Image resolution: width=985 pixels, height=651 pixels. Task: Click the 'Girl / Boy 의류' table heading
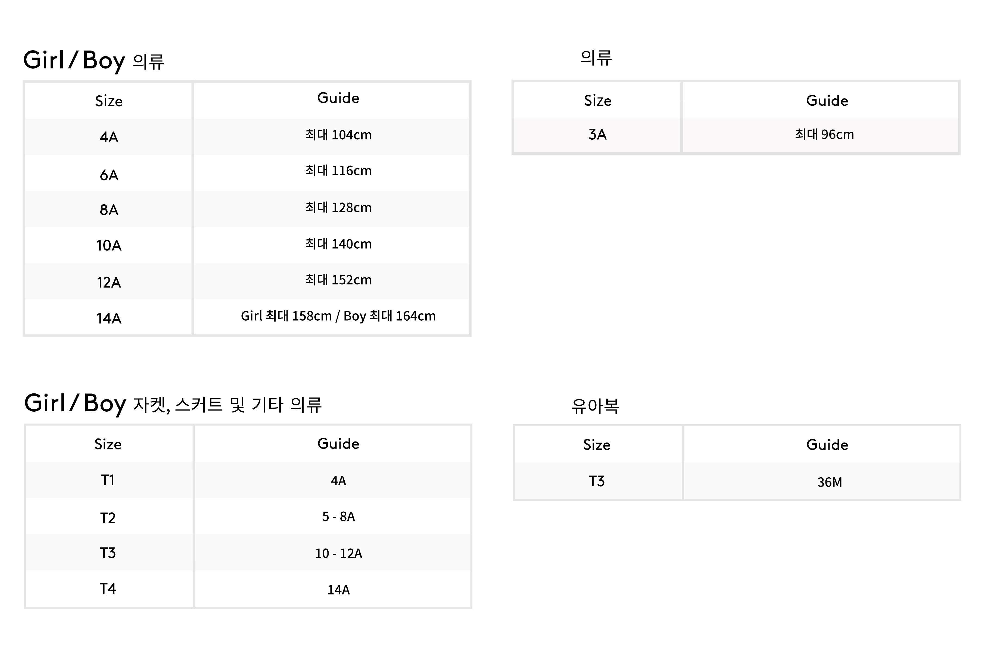click(94, 61)
